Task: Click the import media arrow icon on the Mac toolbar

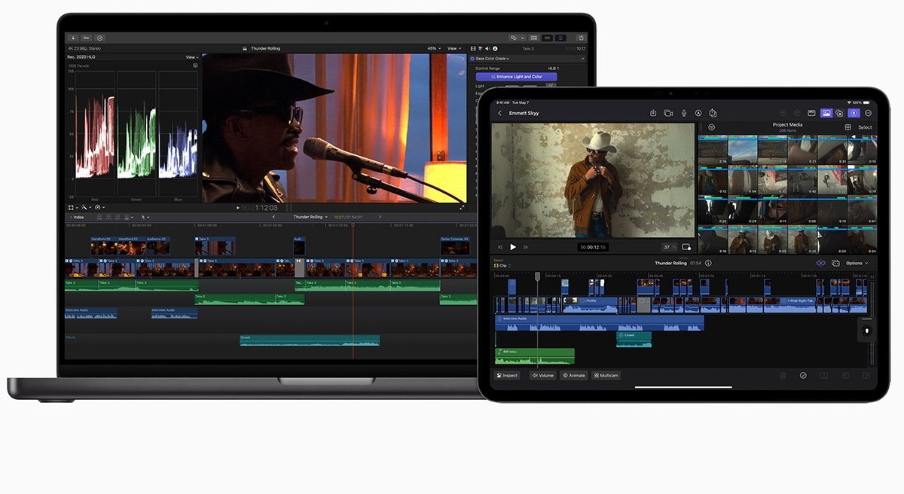Action: click(x=73, y=38)
